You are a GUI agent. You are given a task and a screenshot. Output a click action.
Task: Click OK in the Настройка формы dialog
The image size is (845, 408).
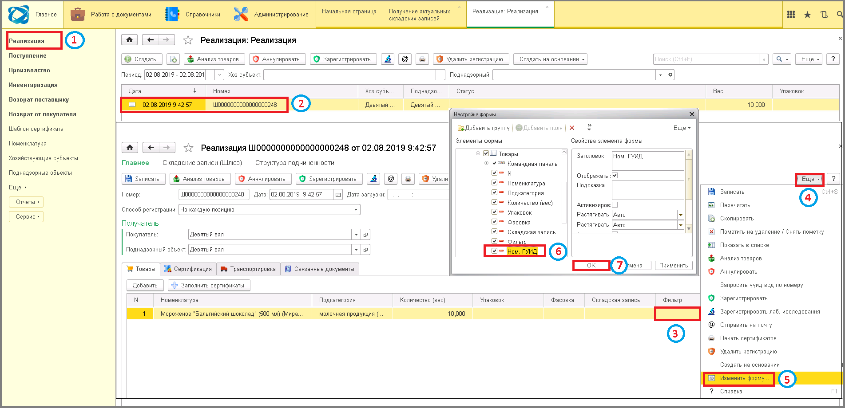pos(591,265)
